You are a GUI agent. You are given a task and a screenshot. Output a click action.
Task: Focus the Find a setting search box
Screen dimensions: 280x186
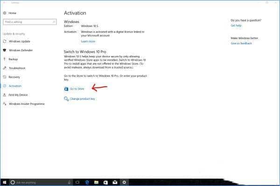click(x=30, y=22)
